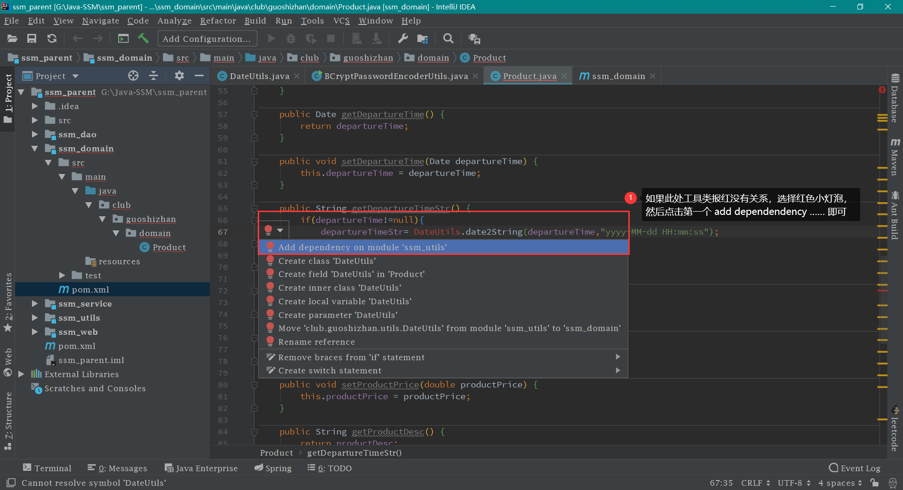Click the Save All toolbar icon
Viewport: 903px width, 490px height.
(32, 39)
